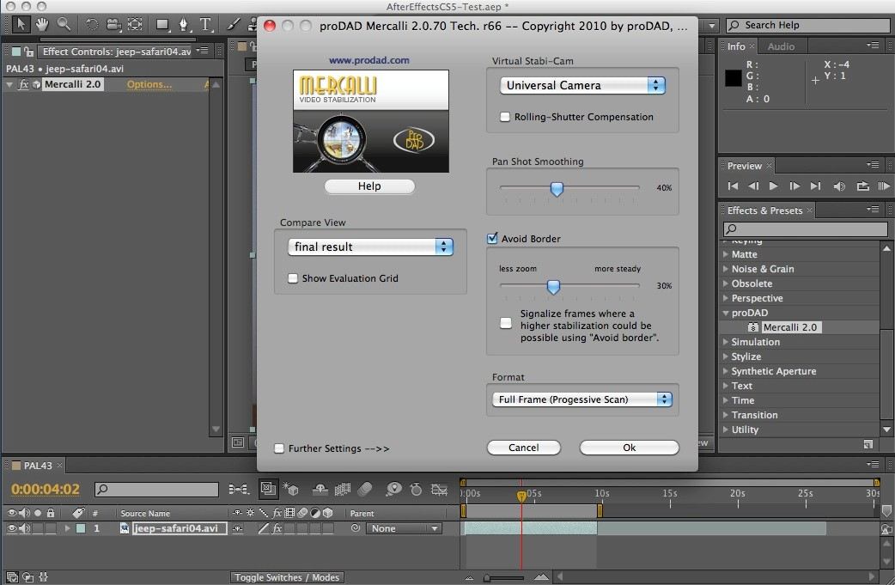
Task: Select the Unified Camera tool
Action: point(113,25)
